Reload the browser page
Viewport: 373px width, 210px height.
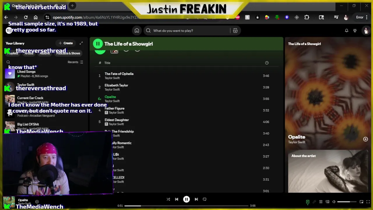pos(26,17)
